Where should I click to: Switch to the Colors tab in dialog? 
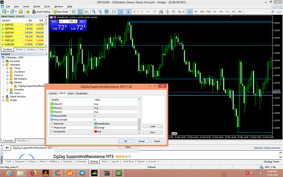pos(71,93)
